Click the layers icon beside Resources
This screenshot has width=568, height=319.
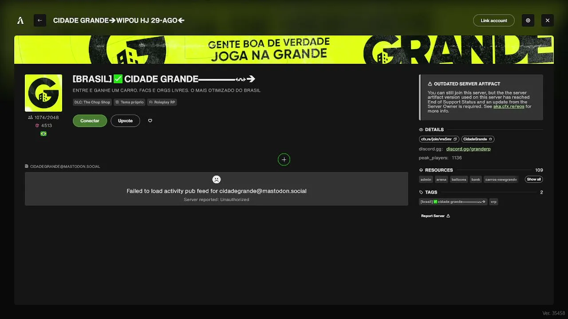click(421, 170)
